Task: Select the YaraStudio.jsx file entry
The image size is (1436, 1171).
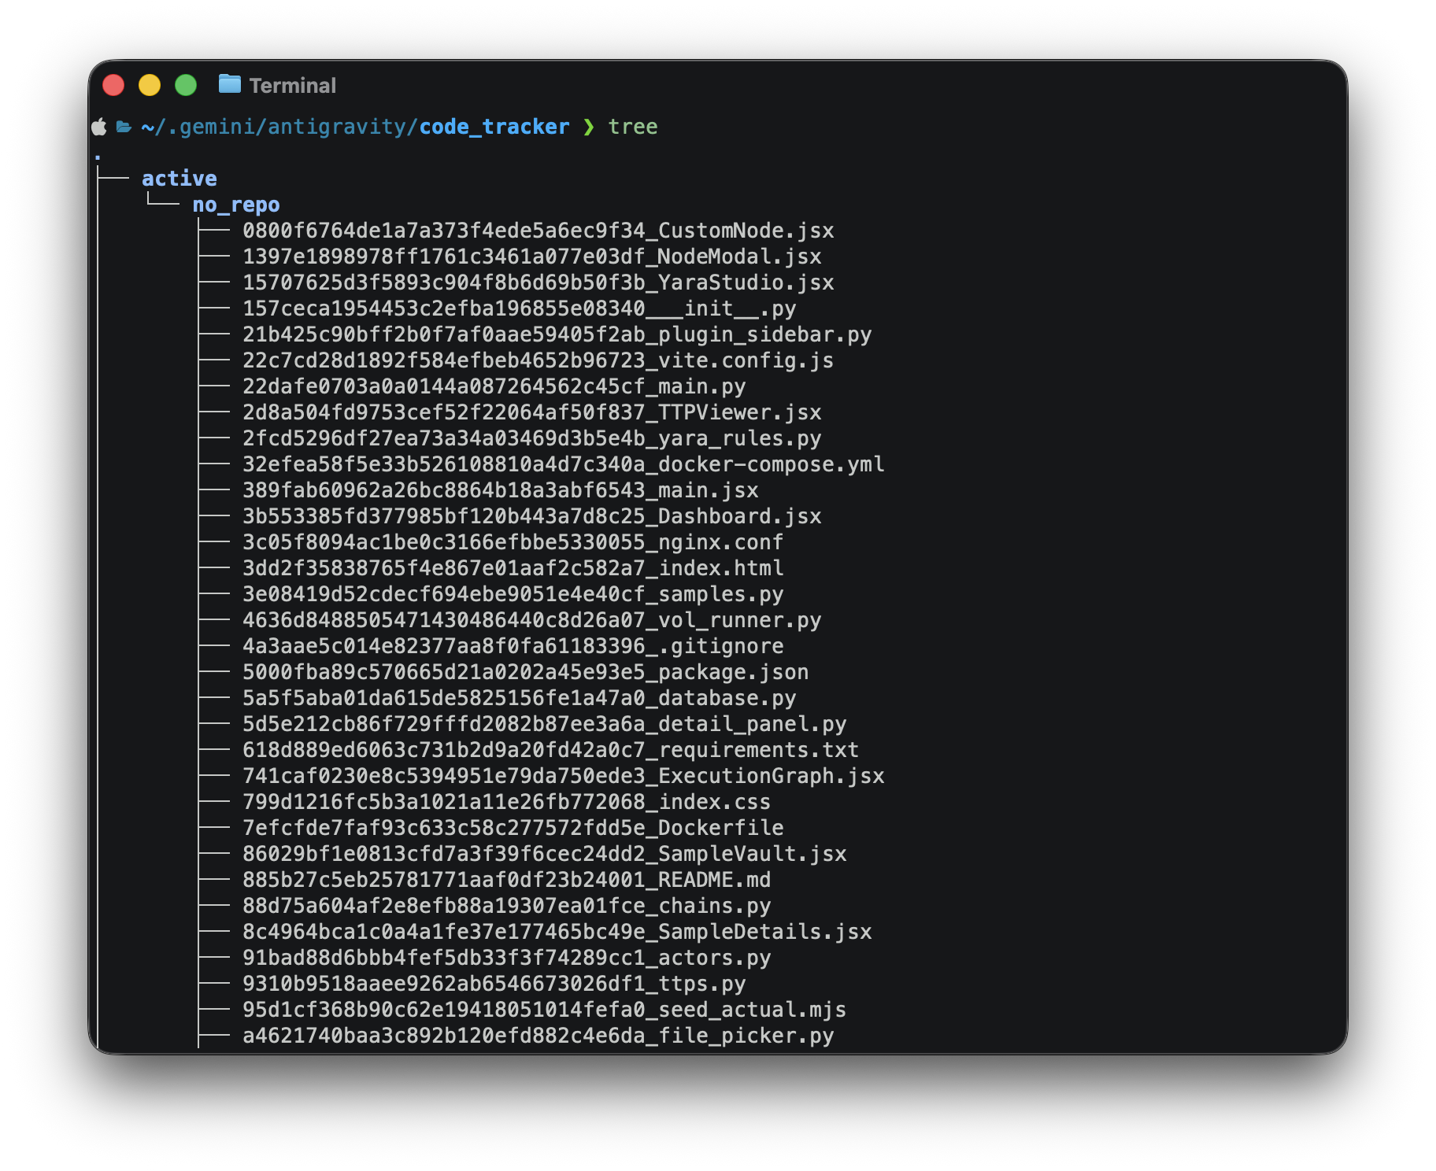Action: click(x=538, y=283)
